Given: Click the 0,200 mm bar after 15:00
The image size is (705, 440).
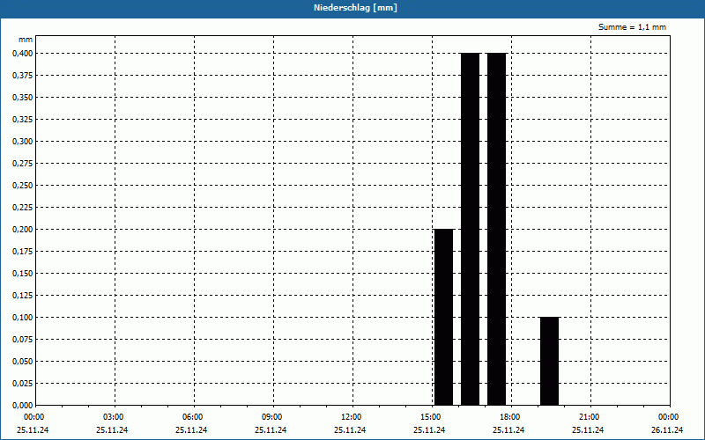Looking at the screenshot, I should coord(444,318).
